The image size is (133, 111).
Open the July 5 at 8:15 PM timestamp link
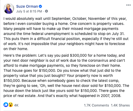pos(29,11)
